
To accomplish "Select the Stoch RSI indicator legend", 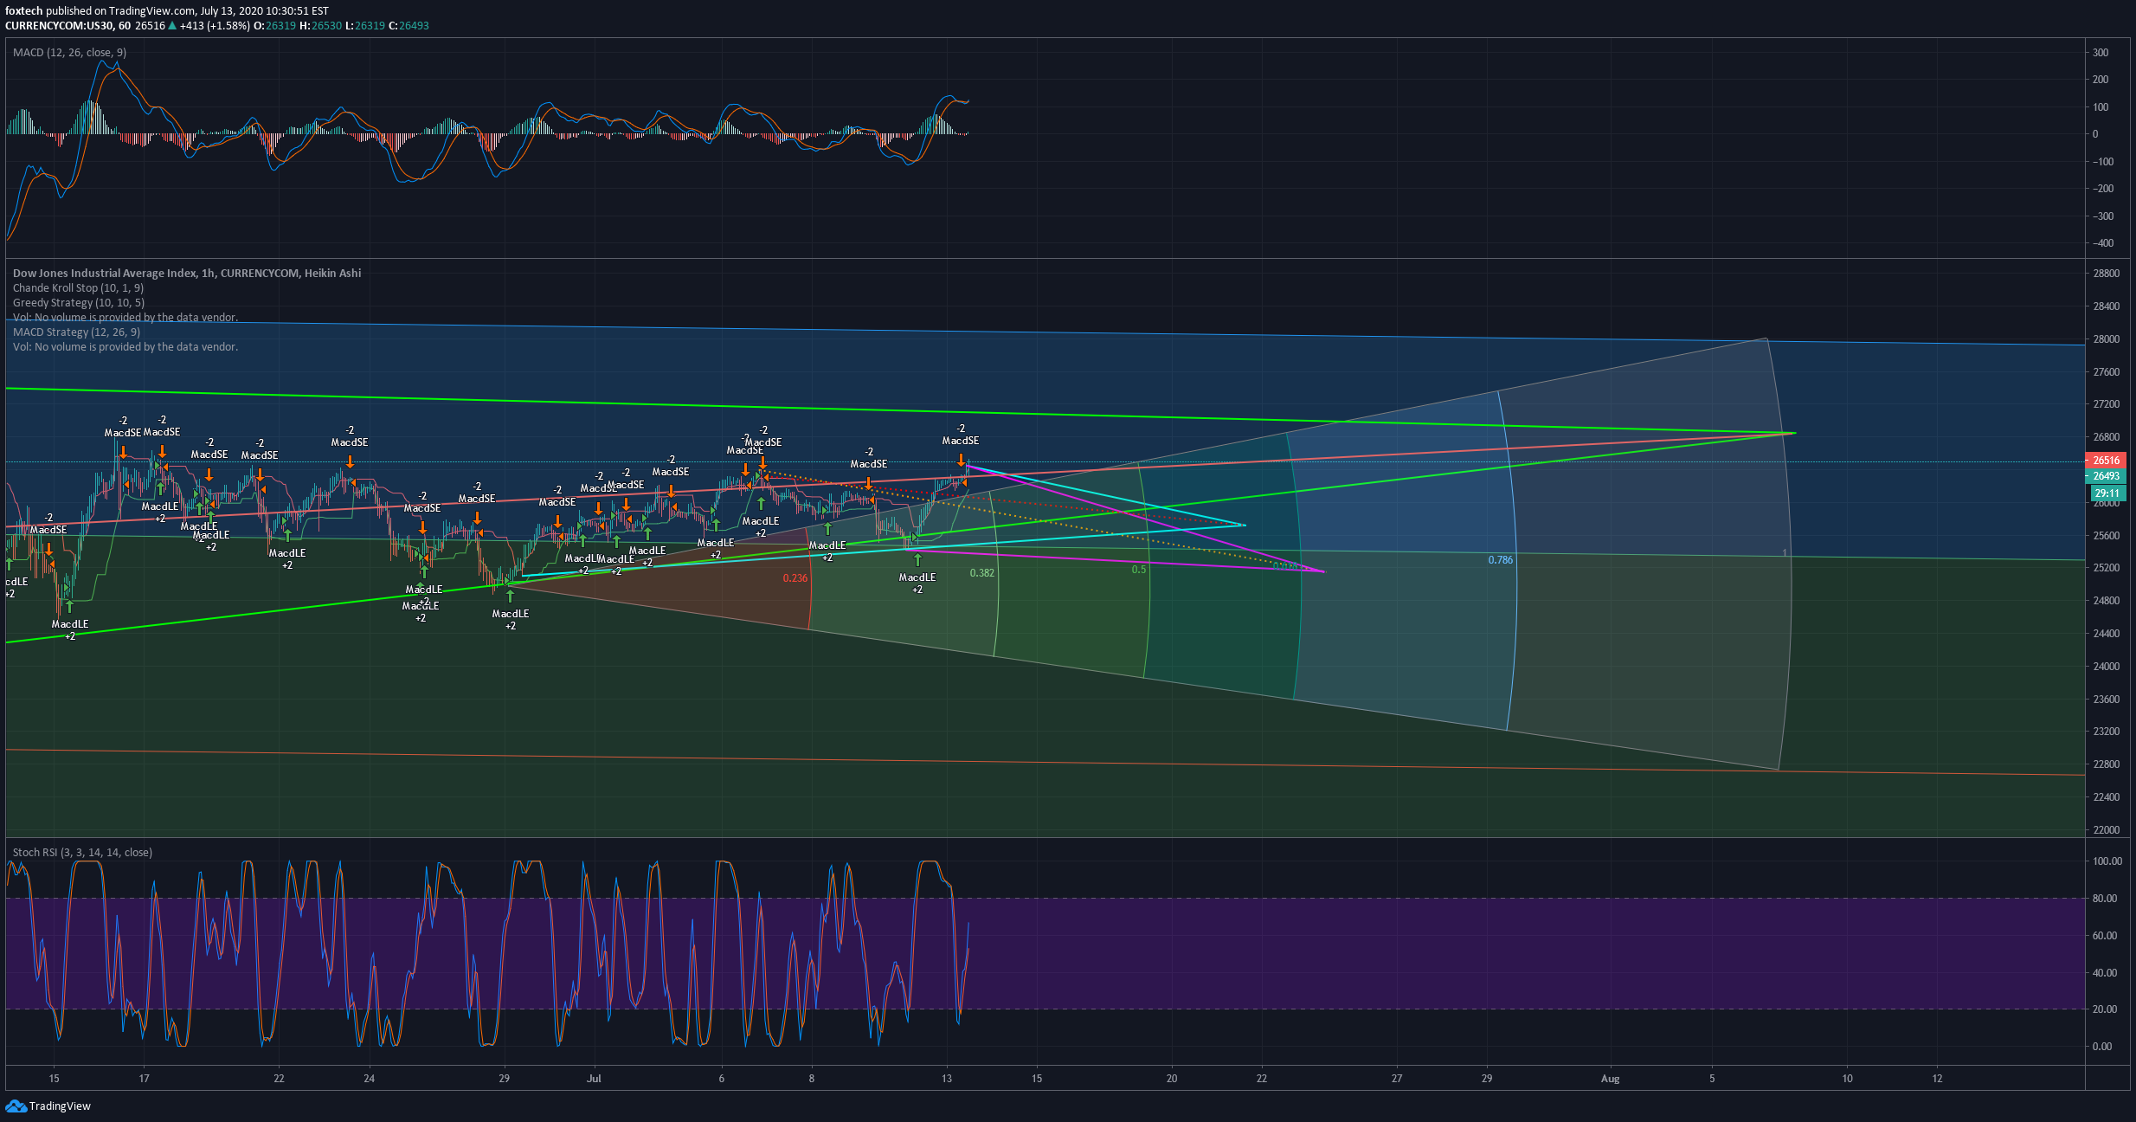I will coord(82,853).
